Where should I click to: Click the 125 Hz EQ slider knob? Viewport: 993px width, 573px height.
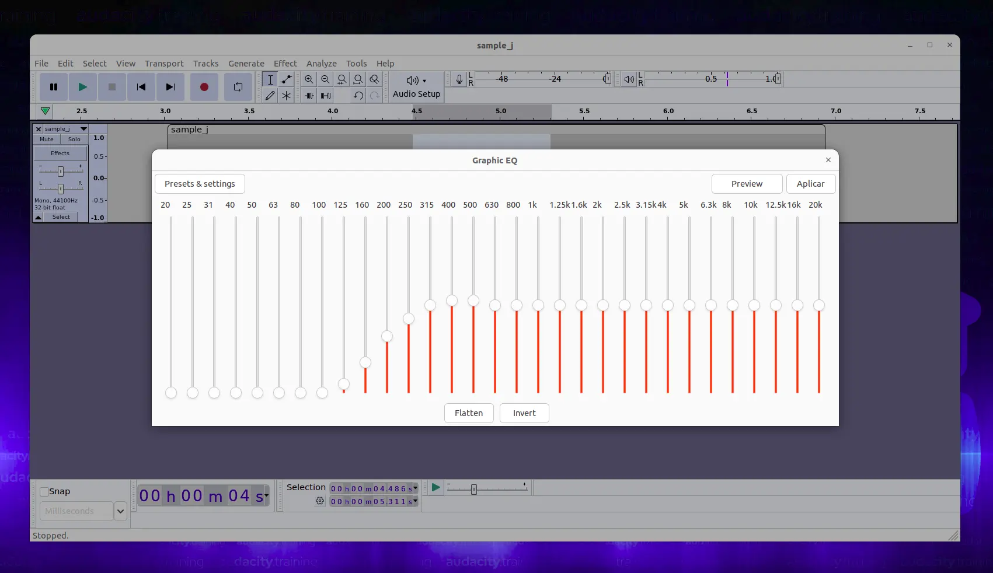pos(344,384)
